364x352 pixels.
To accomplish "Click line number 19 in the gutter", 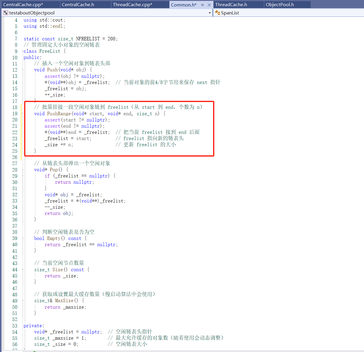I will pos(15,114).
